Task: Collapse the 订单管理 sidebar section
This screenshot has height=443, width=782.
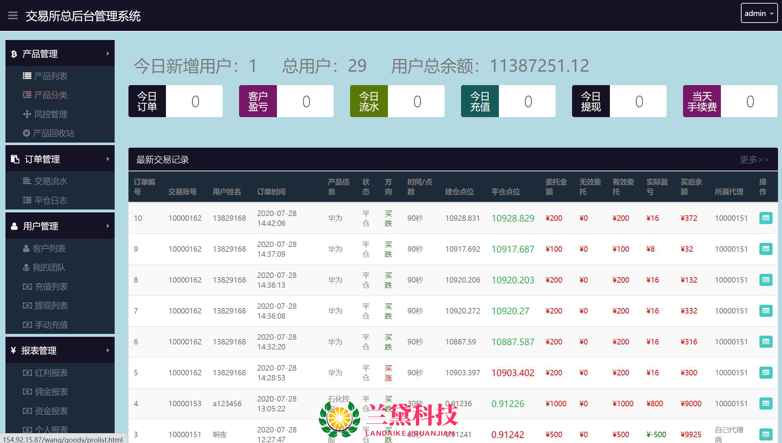Action: point(60,159)
